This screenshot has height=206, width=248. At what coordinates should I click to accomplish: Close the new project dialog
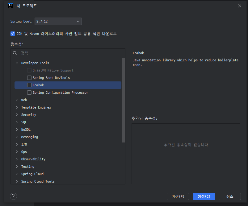(x=240, y=6)
